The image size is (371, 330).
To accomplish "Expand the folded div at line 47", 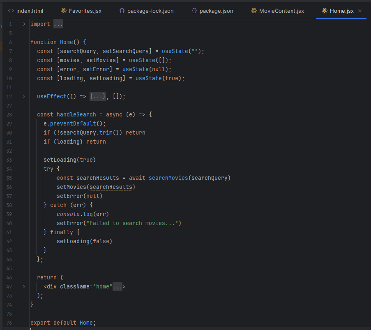I will point(24,286).
